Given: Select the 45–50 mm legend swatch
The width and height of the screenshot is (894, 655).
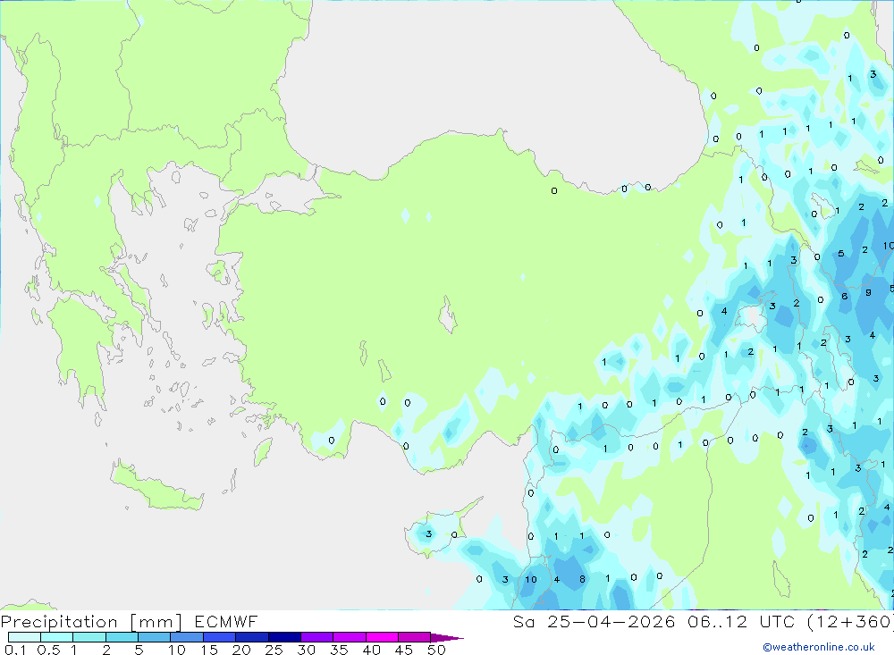Looking at the screenshot, I should pyautogui.click(x=414, y=637).
